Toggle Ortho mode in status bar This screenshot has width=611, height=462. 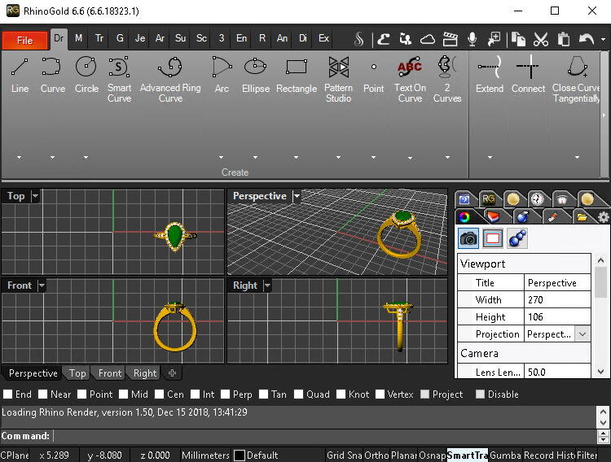pos(376,455)
